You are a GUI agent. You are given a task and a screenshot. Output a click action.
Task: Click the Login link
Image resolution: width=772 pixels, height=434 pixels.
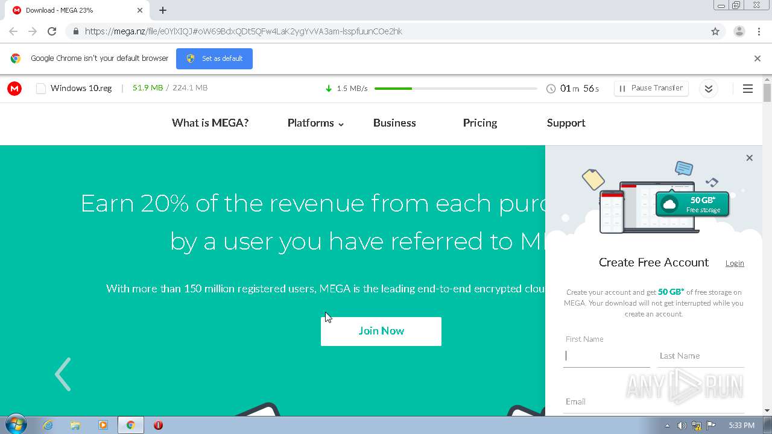coord(735,263)
